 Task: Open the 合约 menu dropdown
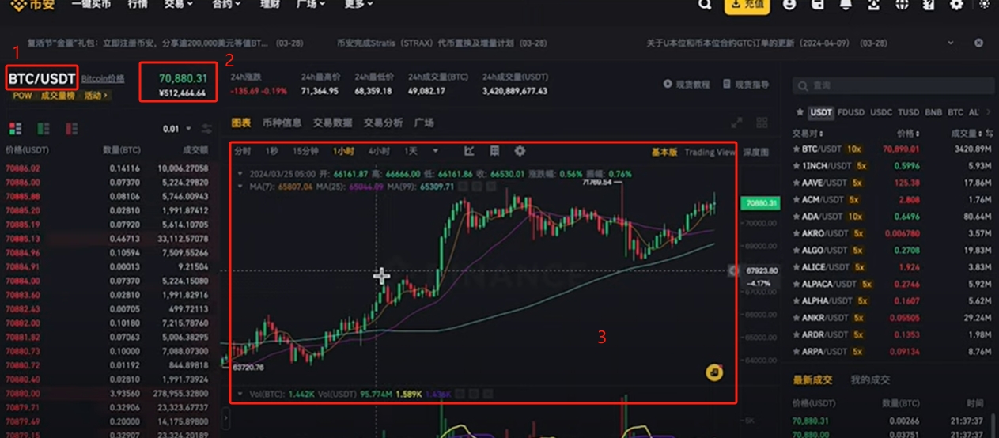(228, 4)
